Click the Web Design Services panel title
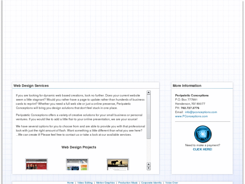 [31, 86]
